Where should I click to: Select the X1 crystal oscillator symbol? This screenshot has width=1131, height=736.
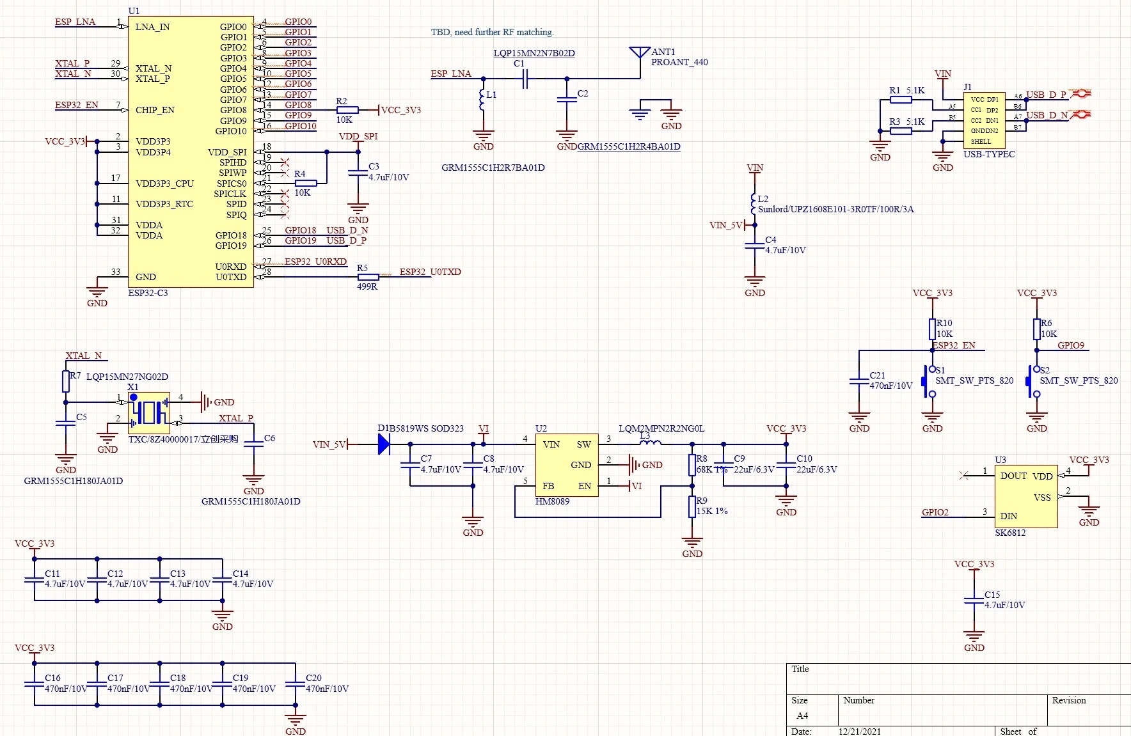[x=149, y=412]
